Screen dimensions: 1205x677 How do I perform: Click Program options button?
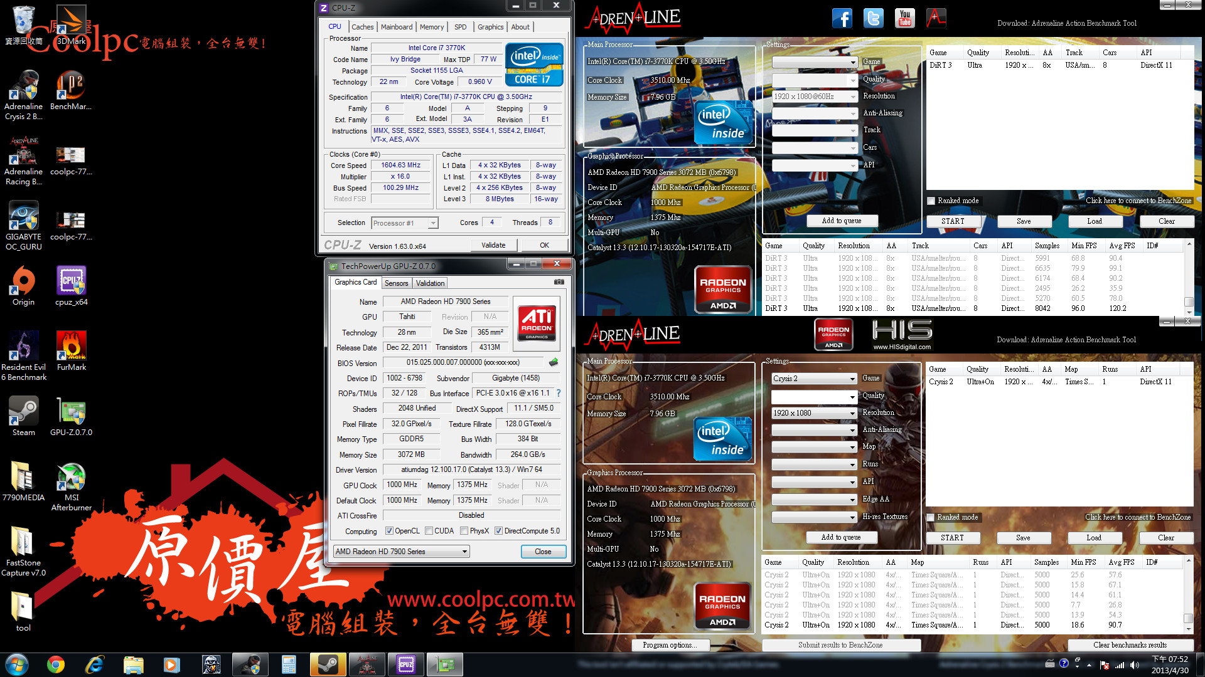pyautogui.click(x=670, y=645)
